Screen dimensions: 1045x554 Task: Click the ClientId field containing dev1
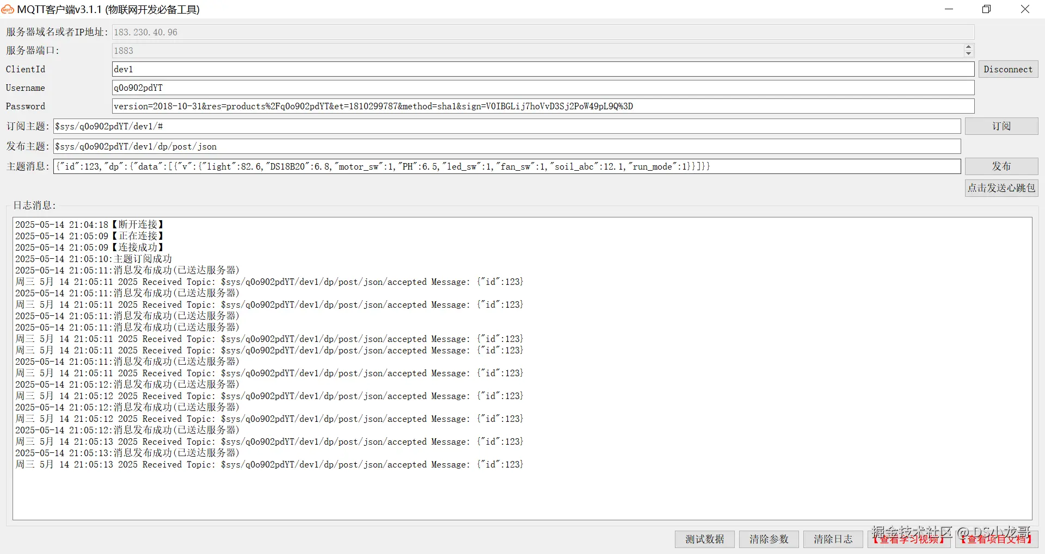click(x=543, y=69)
